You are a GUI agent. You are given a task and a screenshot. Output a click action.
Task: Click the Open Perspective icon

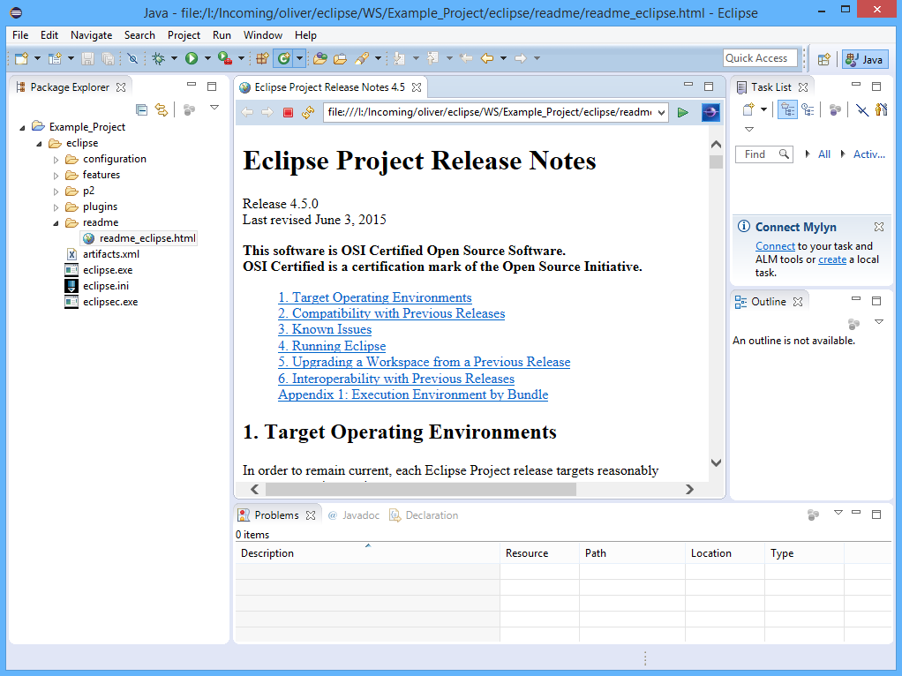point(823,59)
